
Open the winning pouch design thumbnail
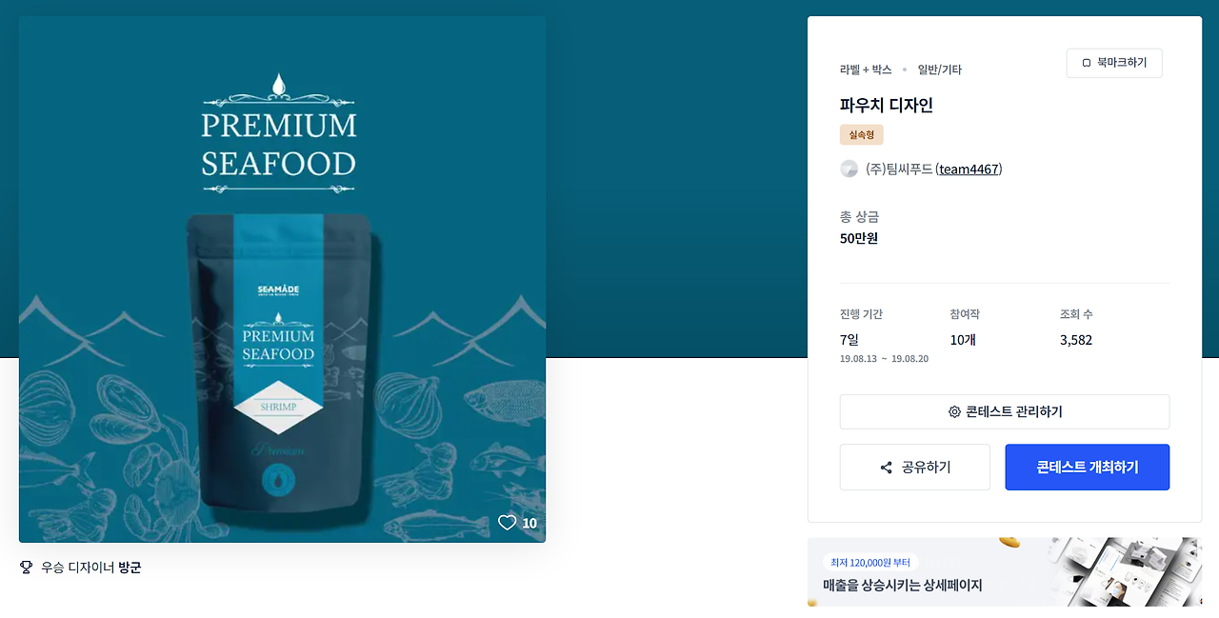pyautogui.click(x=283, y=279)
